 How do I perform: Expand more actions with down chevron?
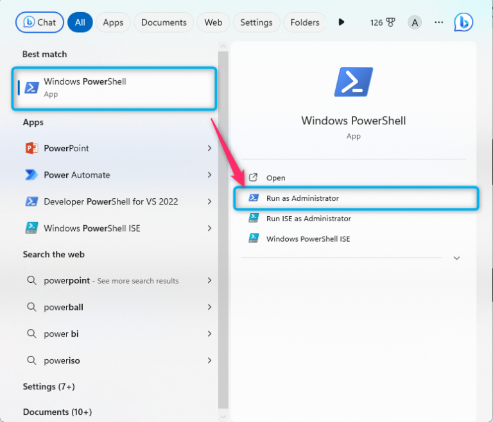coord(456,258)
